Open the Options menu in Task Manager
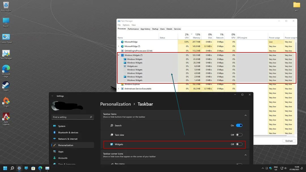306x172 pixels. pyautogui.click(x=126, y=25)
